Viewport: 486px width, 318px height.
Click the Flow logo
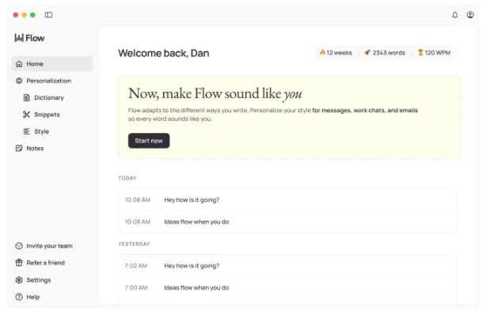click(x=30, y=38)
